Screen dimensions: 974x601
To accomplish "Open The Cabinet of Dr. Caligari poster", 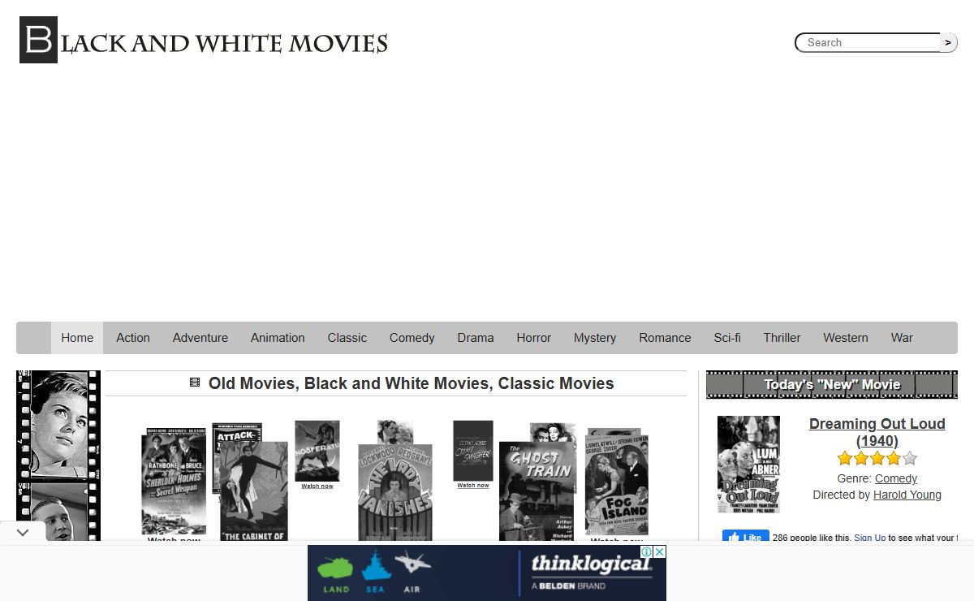I will (x=253, y=491).
